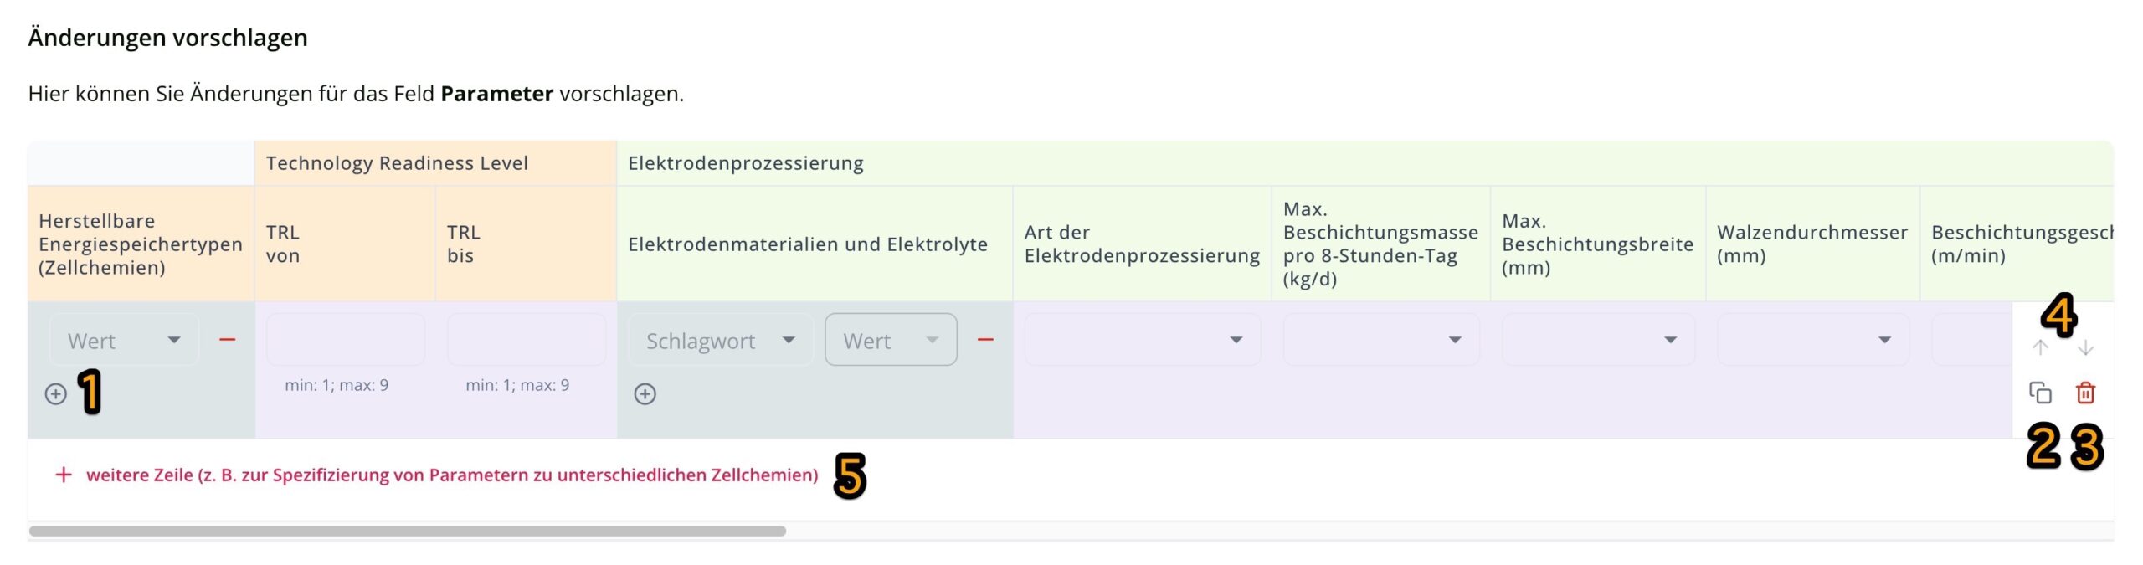2143x565 pixels.
Task: Click the TRL bis input field
Action: click(526, 340)
